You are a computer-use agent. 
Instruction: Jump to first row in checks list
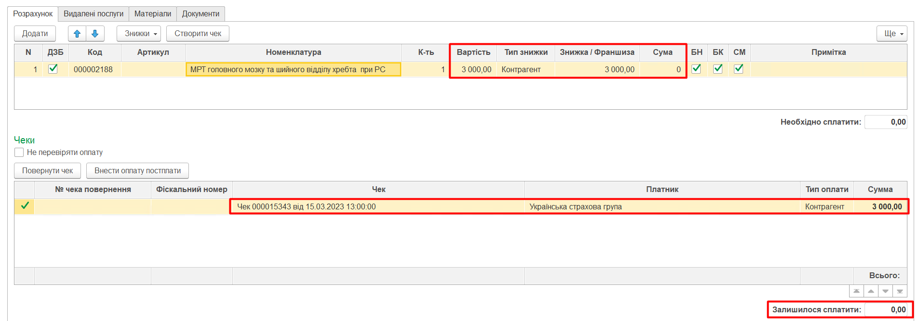click(856, 291)
